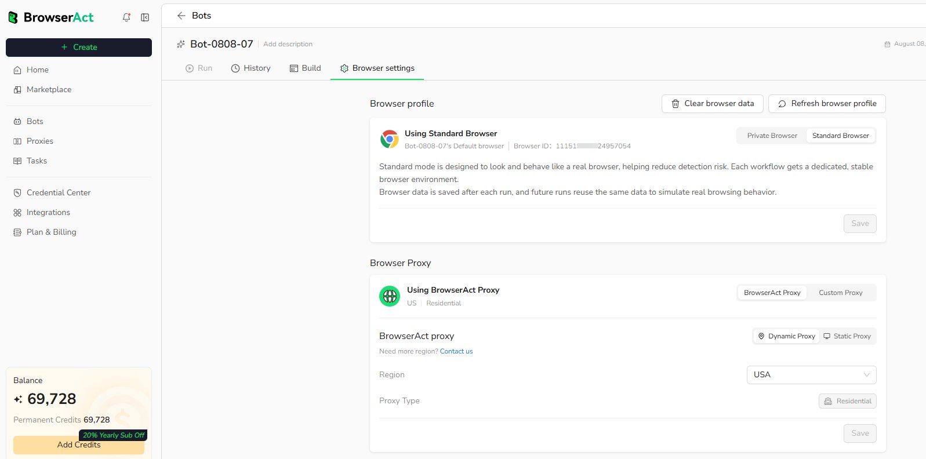Click Save in Browser profile card
This screenshot has height=459, width=926.
[860, 224]
